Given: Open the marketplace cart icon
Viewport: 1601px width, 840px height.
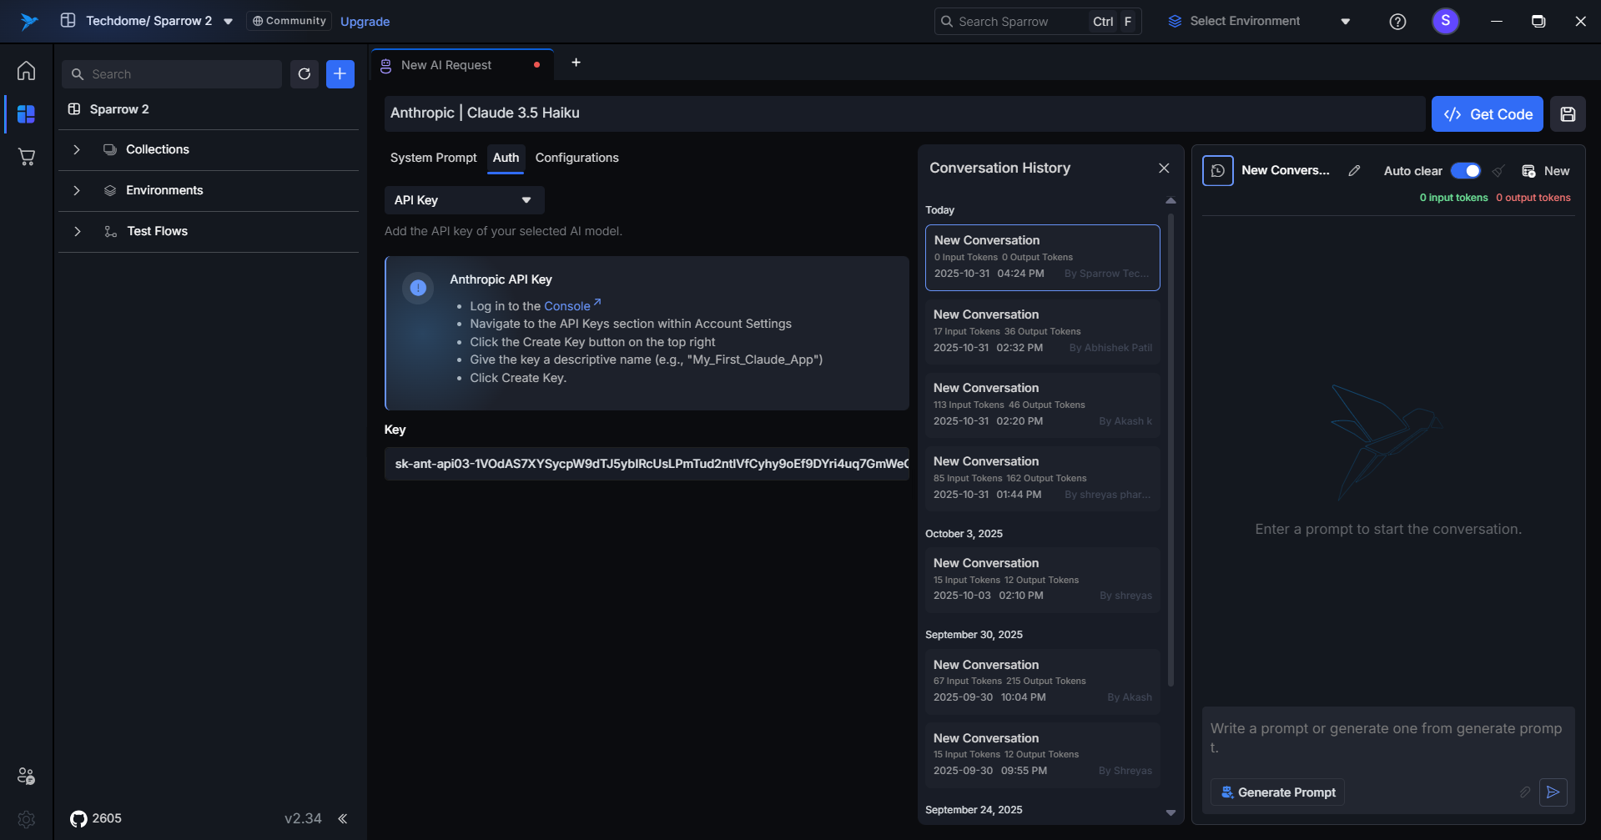Looking at the screenshot, I should [27, 157].
